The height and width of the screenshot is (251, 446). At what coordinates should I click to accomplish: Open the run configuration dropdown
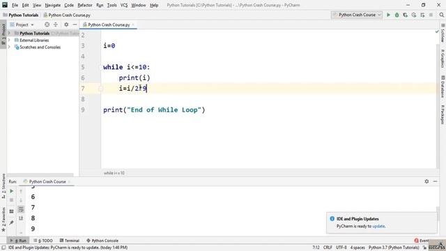357,15
